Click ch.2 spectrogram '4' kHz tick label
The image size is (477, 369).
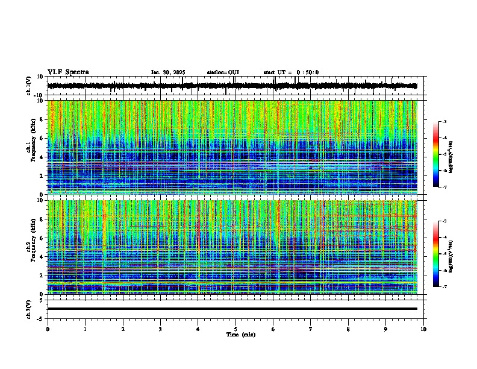(42, 257)
